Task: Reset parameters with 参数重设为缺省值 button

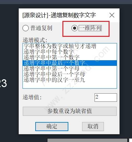Action: coord(70,111)
